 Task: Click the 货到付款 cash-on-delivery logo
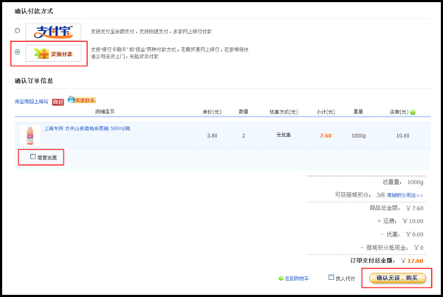(x=53, y=53)
